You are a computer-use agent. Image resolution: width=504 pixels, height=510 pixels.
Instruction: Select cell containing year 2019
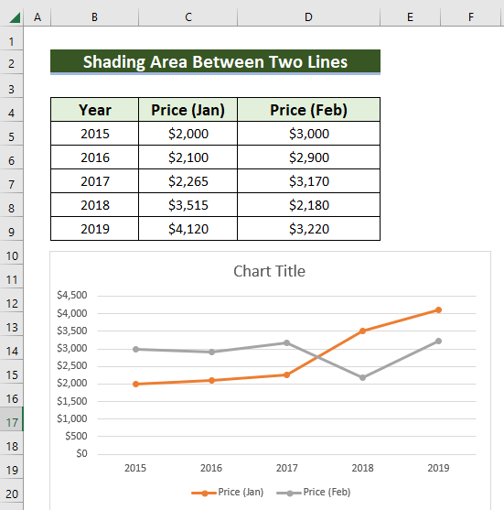click(94, 229)
